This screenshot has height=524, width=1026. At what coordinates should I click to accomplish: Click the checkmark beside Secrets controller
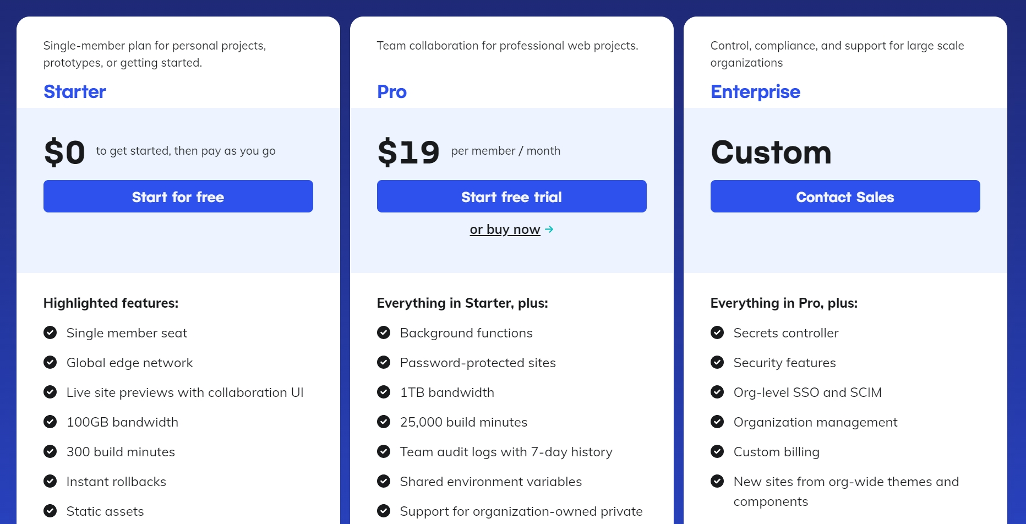(x=717, y=332)
